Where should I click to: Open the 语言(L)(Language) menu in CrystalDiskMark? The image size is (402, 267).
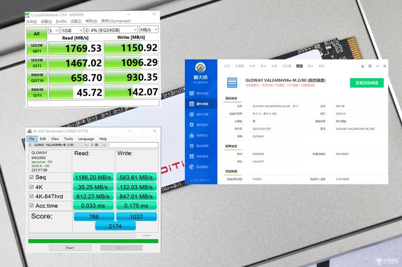point(116,21)
